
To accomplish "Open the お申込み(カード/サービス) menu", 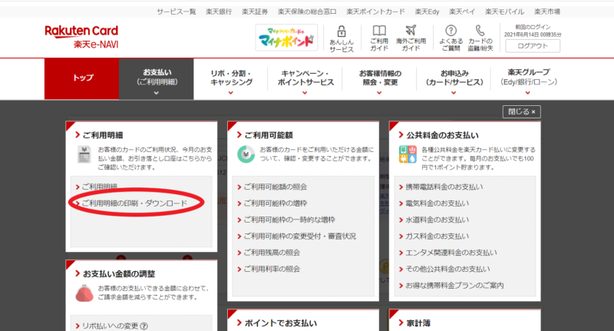I will coord(454,78).
